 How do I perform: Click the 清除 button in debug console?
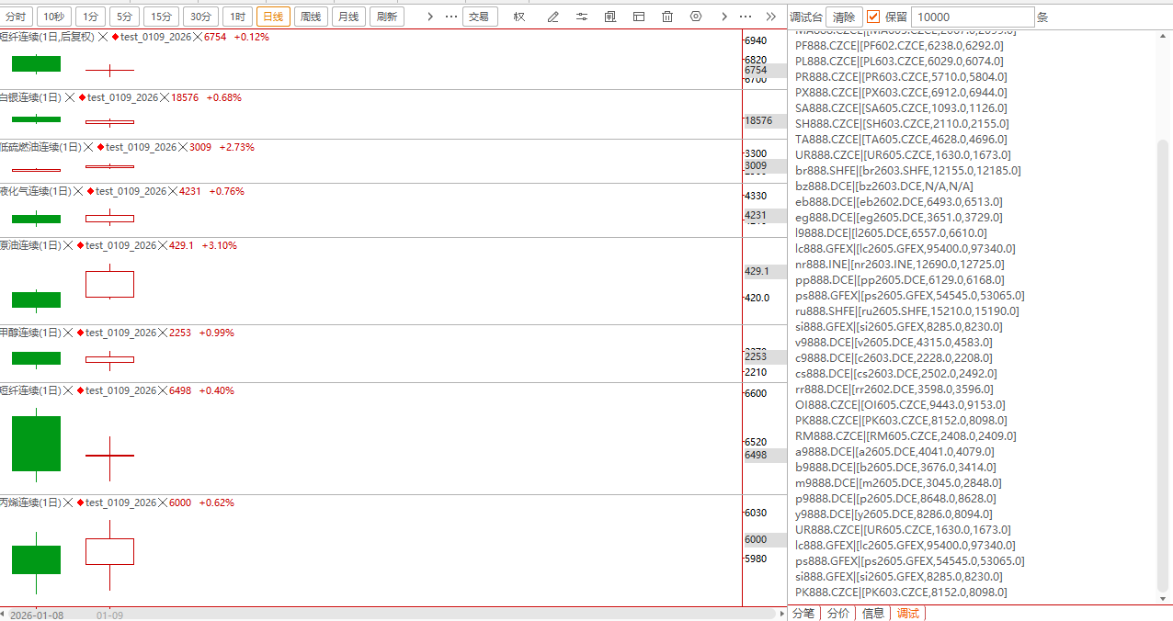pos(843,17)
